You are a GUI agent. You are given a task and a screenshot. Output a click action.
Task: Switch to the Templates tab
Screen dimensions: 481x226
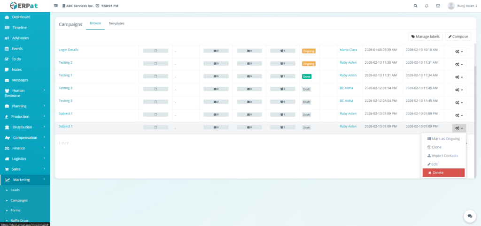tap(116, 23)
